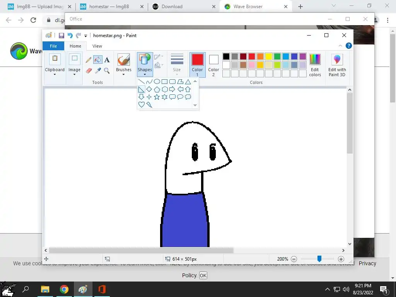Choose the Diamond shape
Screen dimensions: 396x297
click(149, 89)
